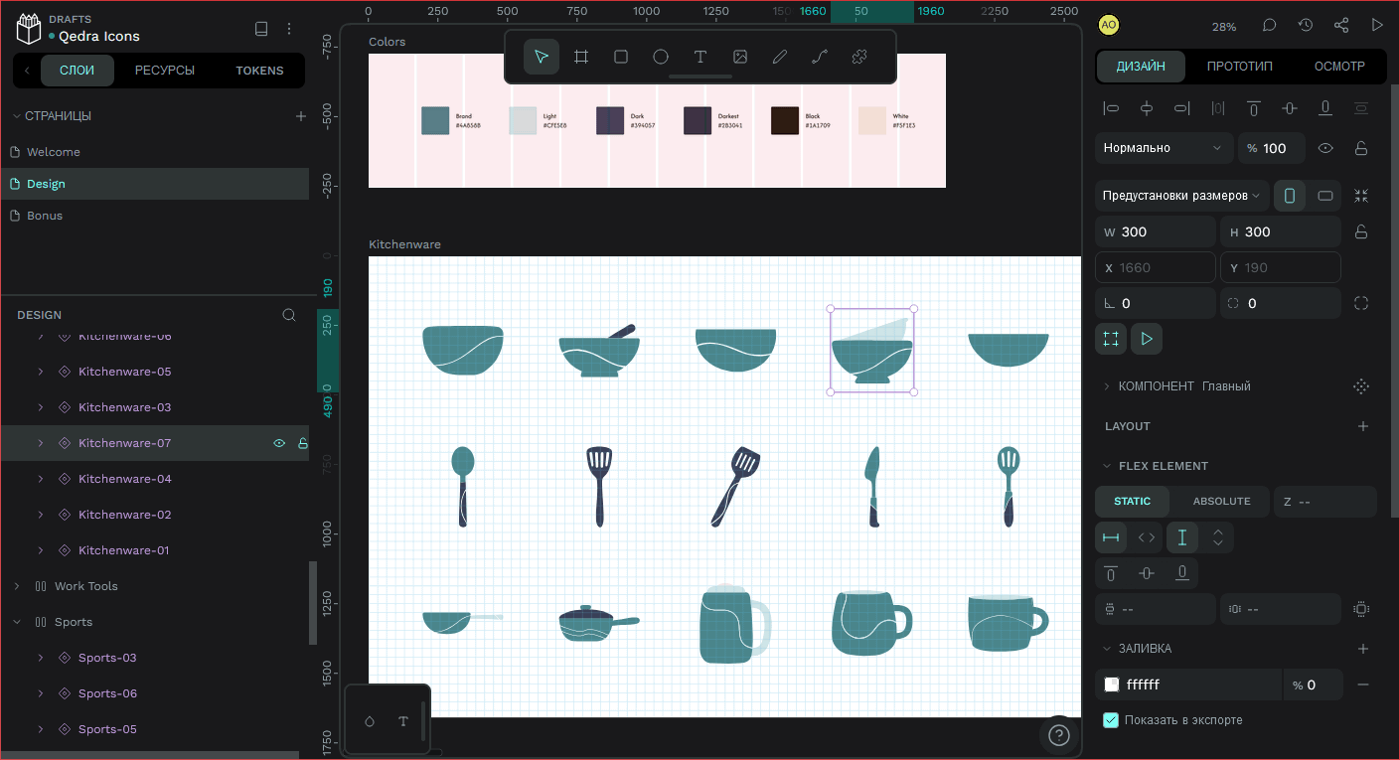Open 'Предустановки размеров' size presets dropdown
1400x760 pixels.
click(x=1181, y=196)
